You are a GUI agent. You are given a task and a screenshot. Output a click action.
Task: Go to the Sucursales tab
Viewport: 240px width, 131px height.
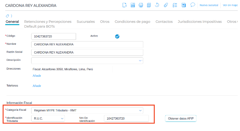pyautogui.click(x=86, y=22)
